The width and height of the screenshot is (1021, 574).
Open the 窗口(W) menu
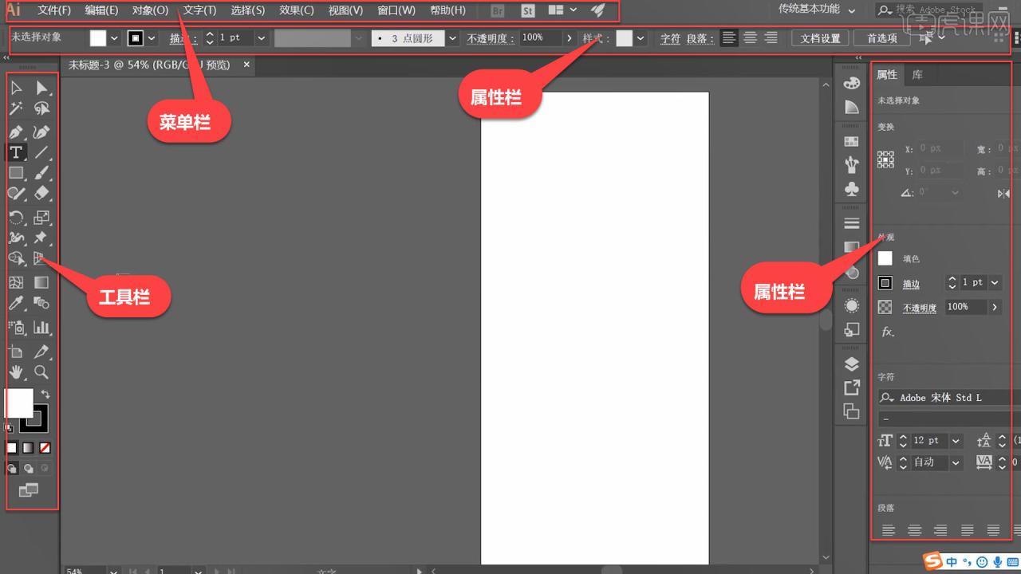pyautogui.click(x=396, y=10)
